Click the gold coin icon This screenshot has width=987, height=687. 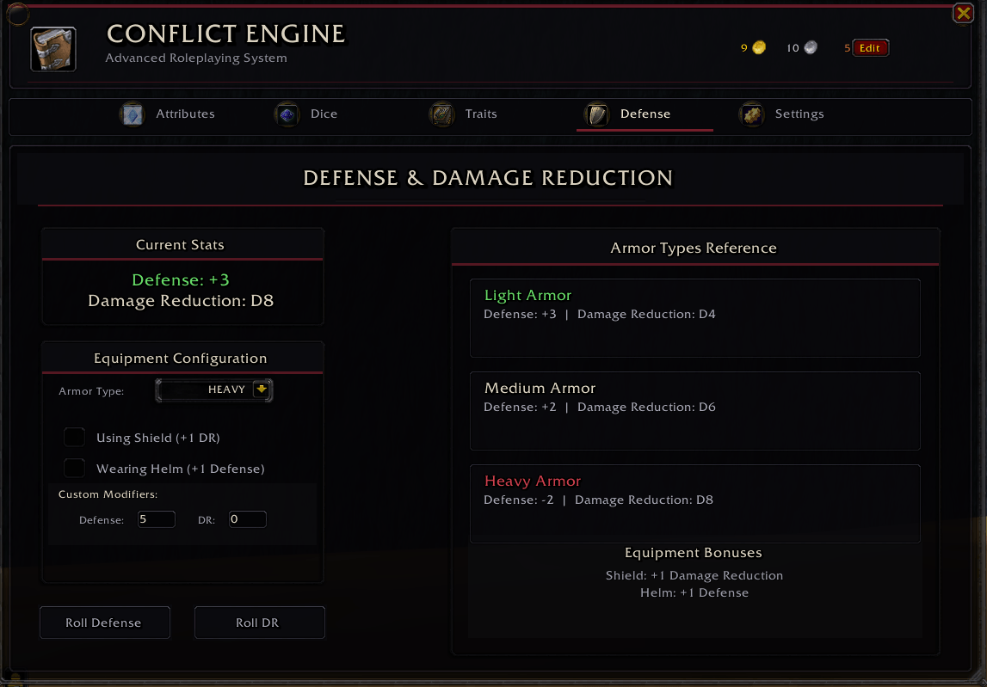(x=759, y=48)
